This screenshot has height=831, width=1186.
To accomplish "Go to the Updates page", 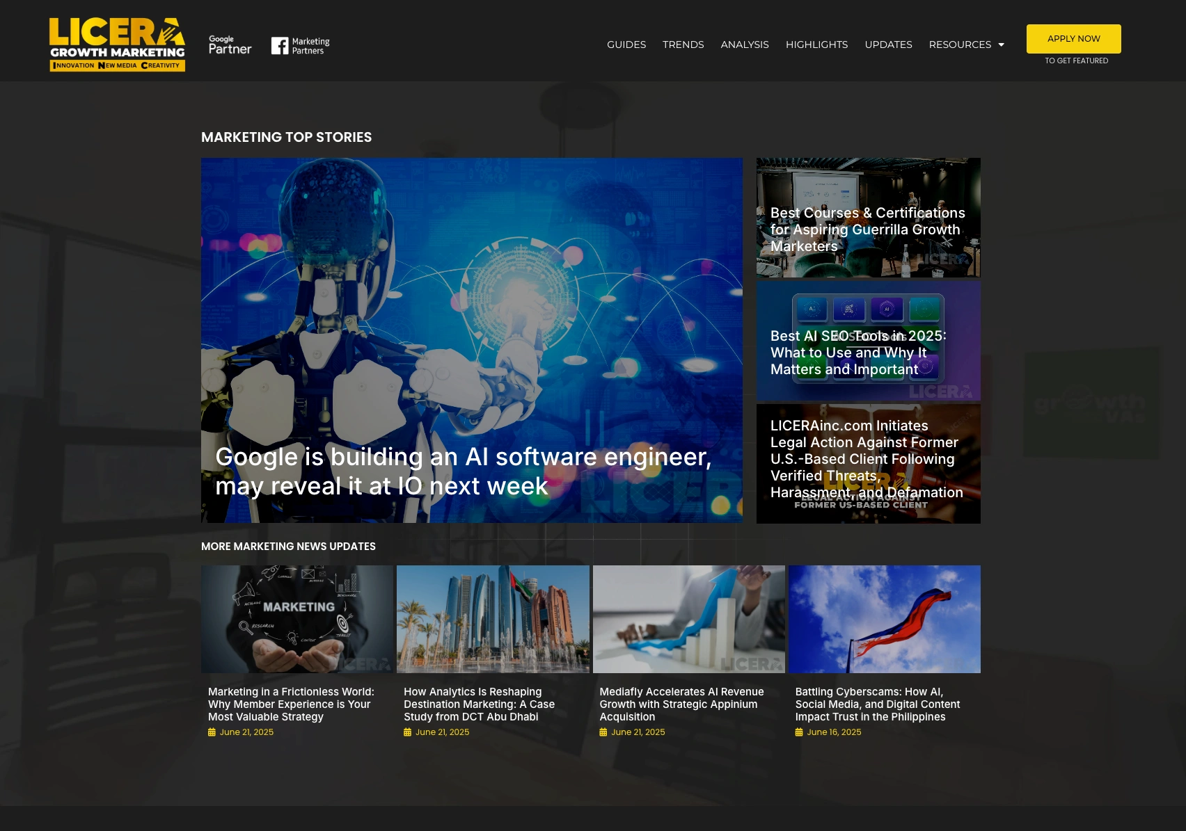I will click(x=888, y=45).
